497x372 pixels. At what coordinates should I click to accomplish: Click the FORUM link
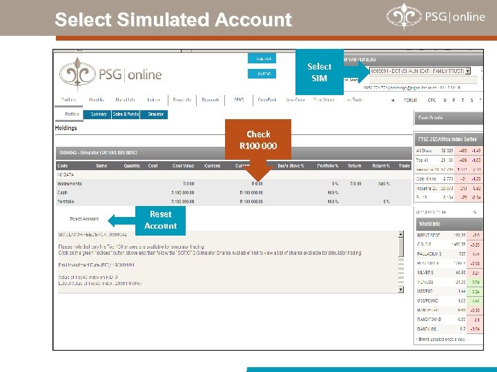411,101
